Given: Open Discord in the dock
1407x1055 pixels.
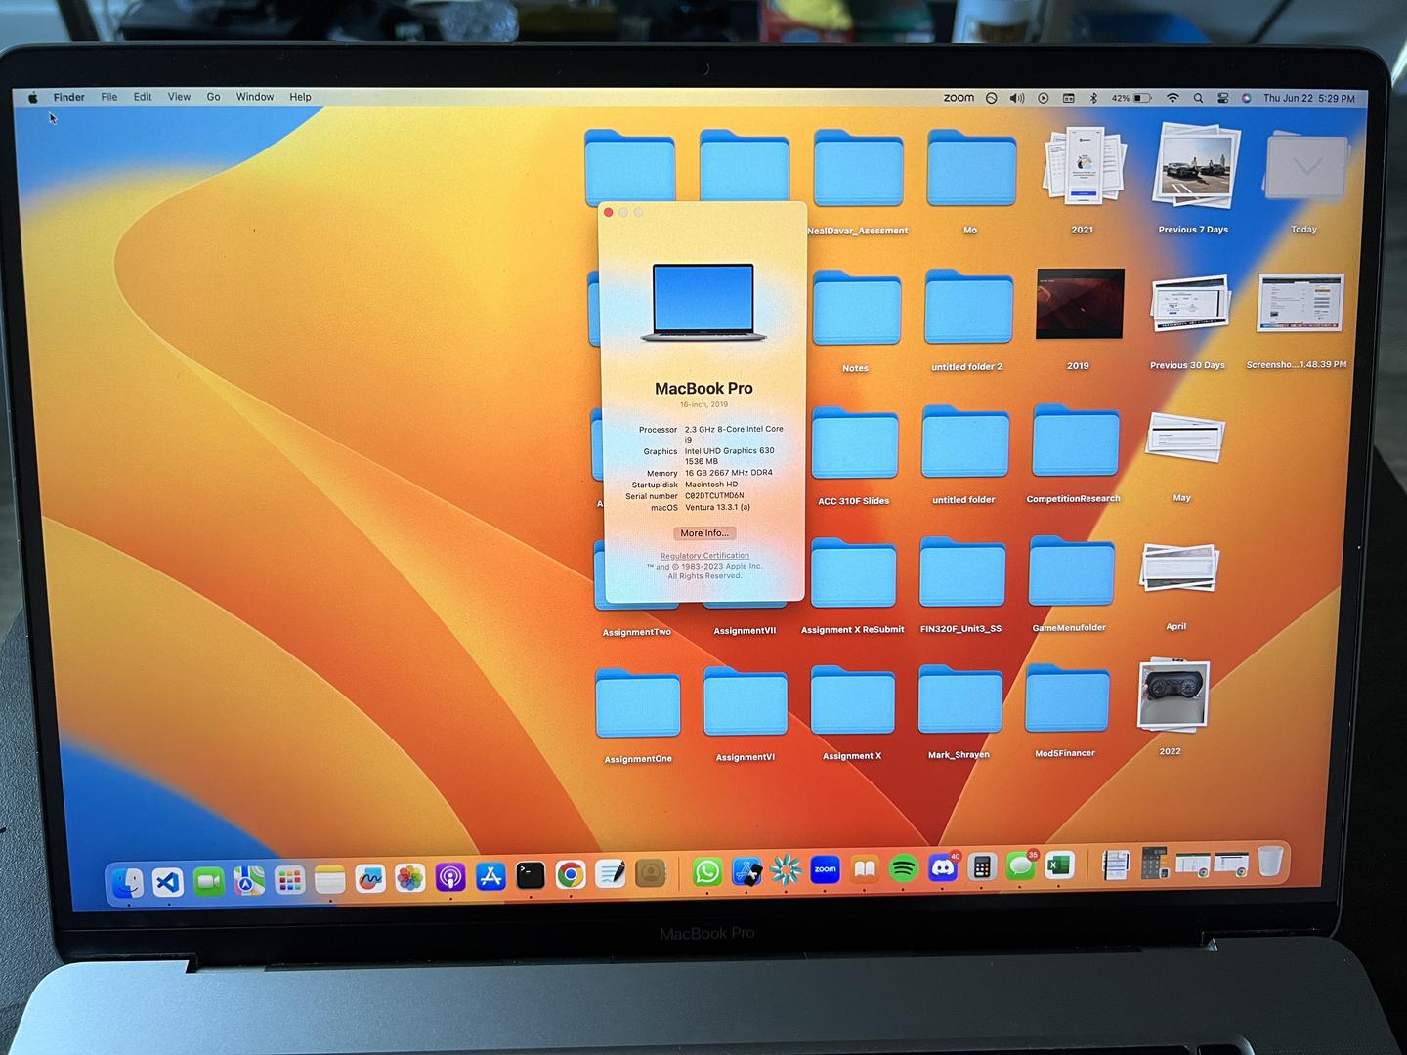Looking at the screenshot, I should 942,867.
